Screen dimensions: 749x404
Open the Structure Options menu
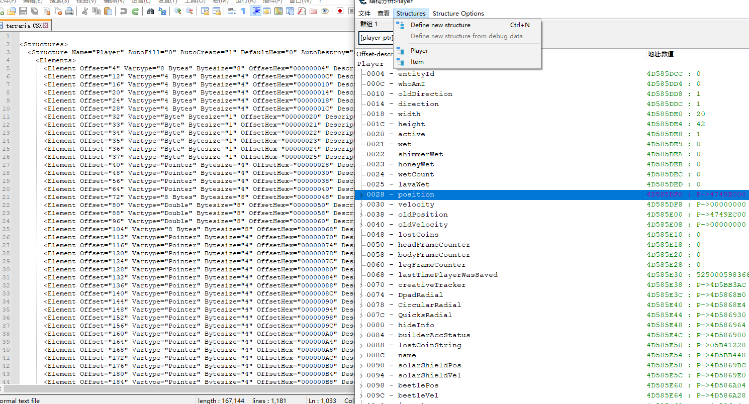coord(458,13)
